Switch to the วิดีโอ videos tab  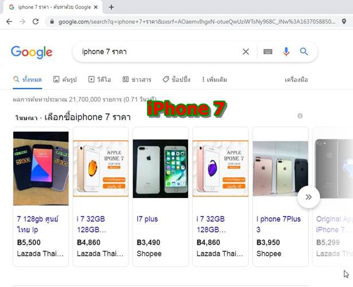click(x=99, y=79)
